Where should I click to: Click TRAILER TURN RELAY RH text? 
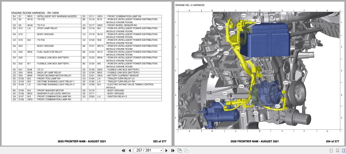(x=121, y=81)
